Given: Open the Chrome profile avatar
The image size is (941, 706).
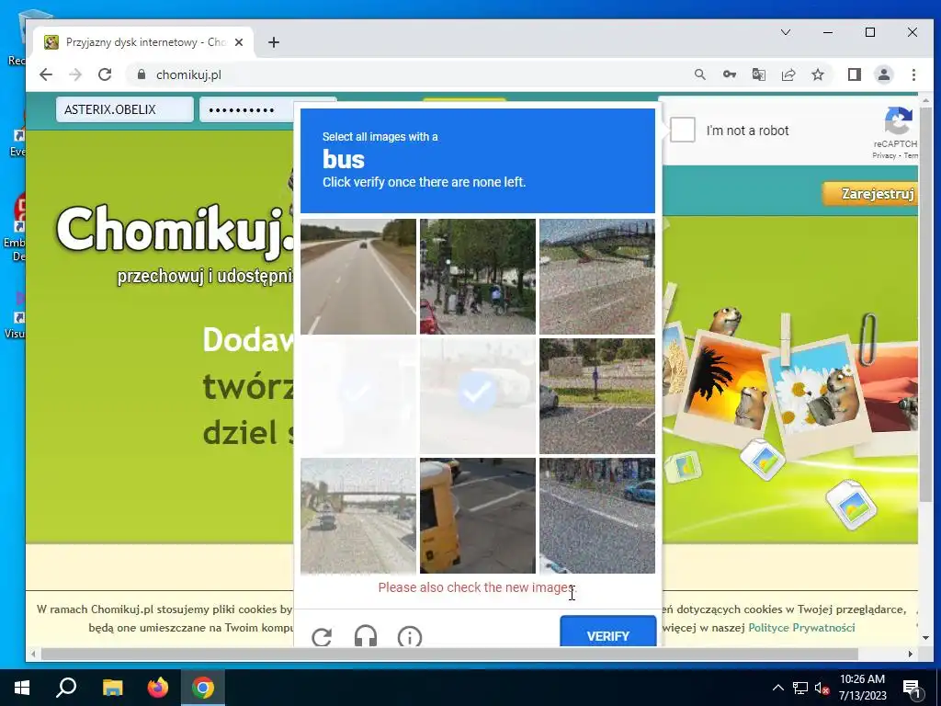Looking at the screenshot, I should coord(883,74).
